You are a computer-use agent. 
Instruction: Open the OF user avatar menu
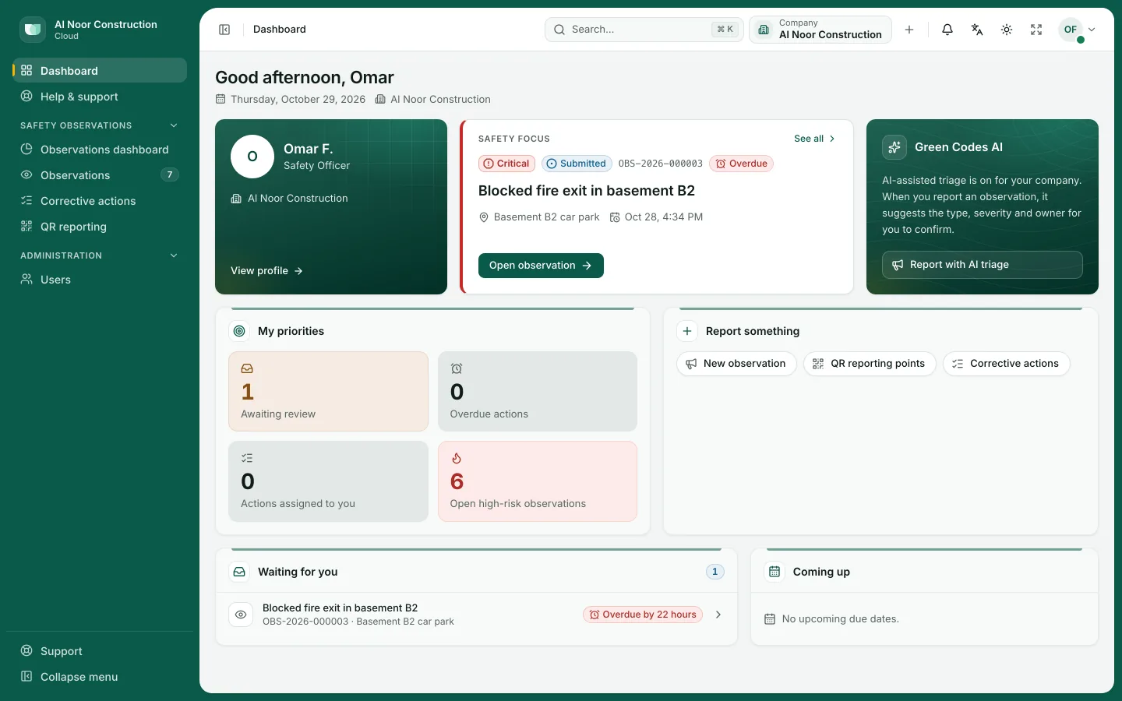1078,30
